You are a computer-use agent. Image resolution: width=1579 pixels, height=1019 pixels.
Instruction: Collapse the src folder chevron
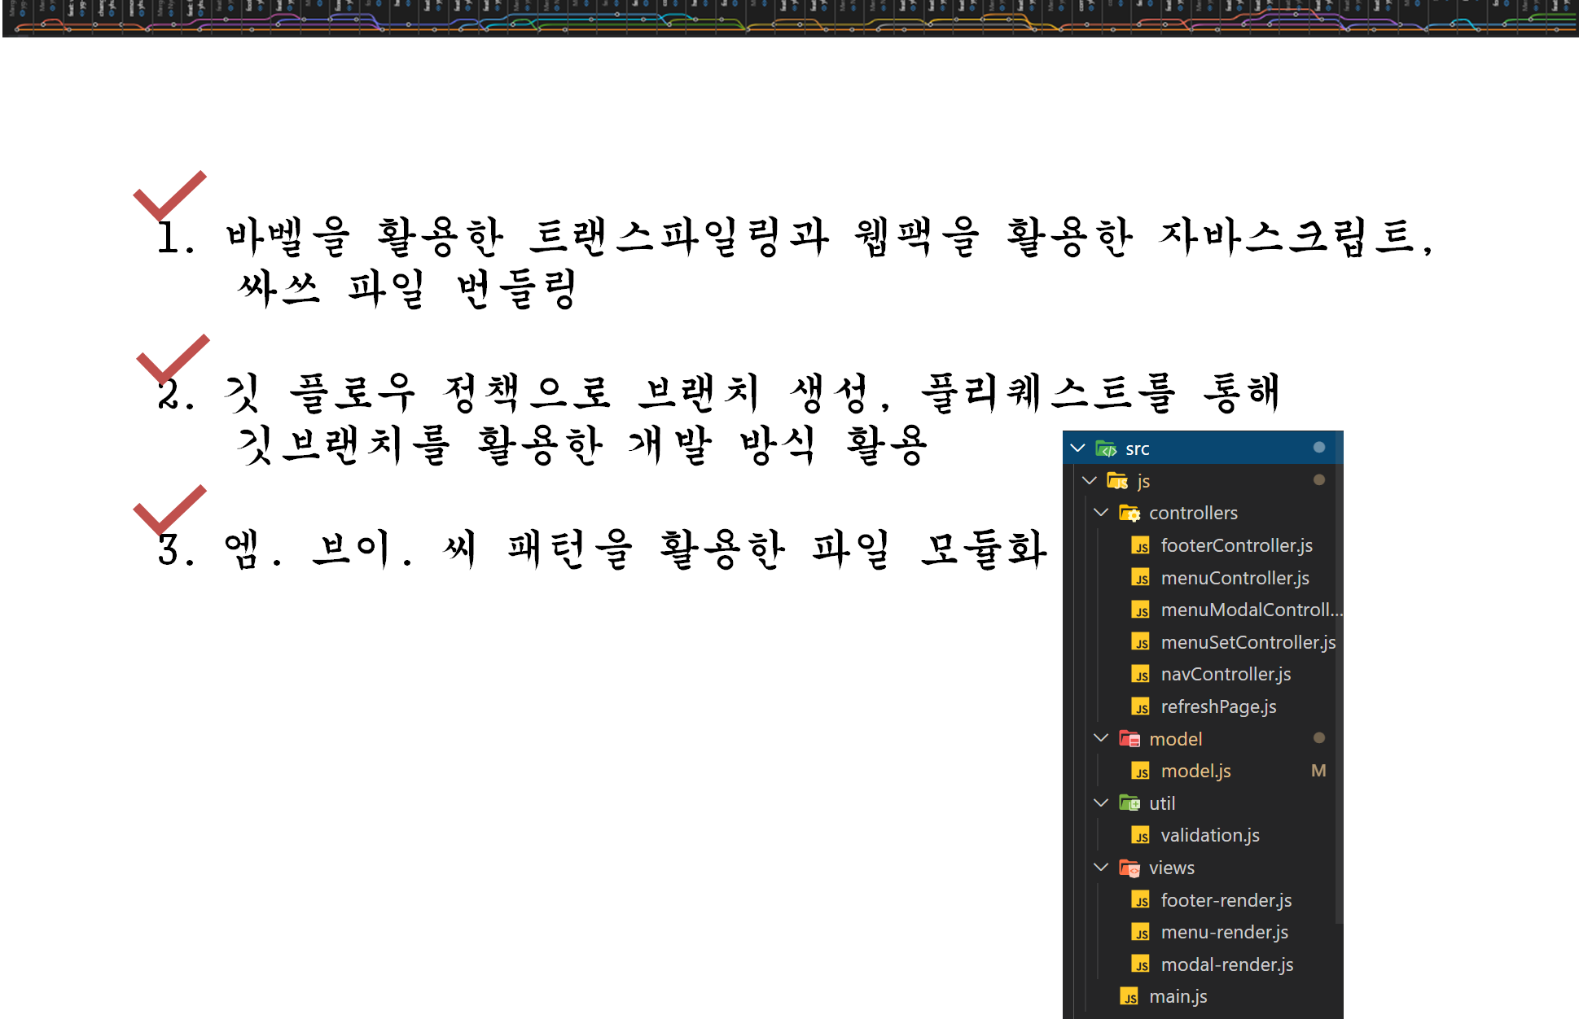(x=1077, y=448)
